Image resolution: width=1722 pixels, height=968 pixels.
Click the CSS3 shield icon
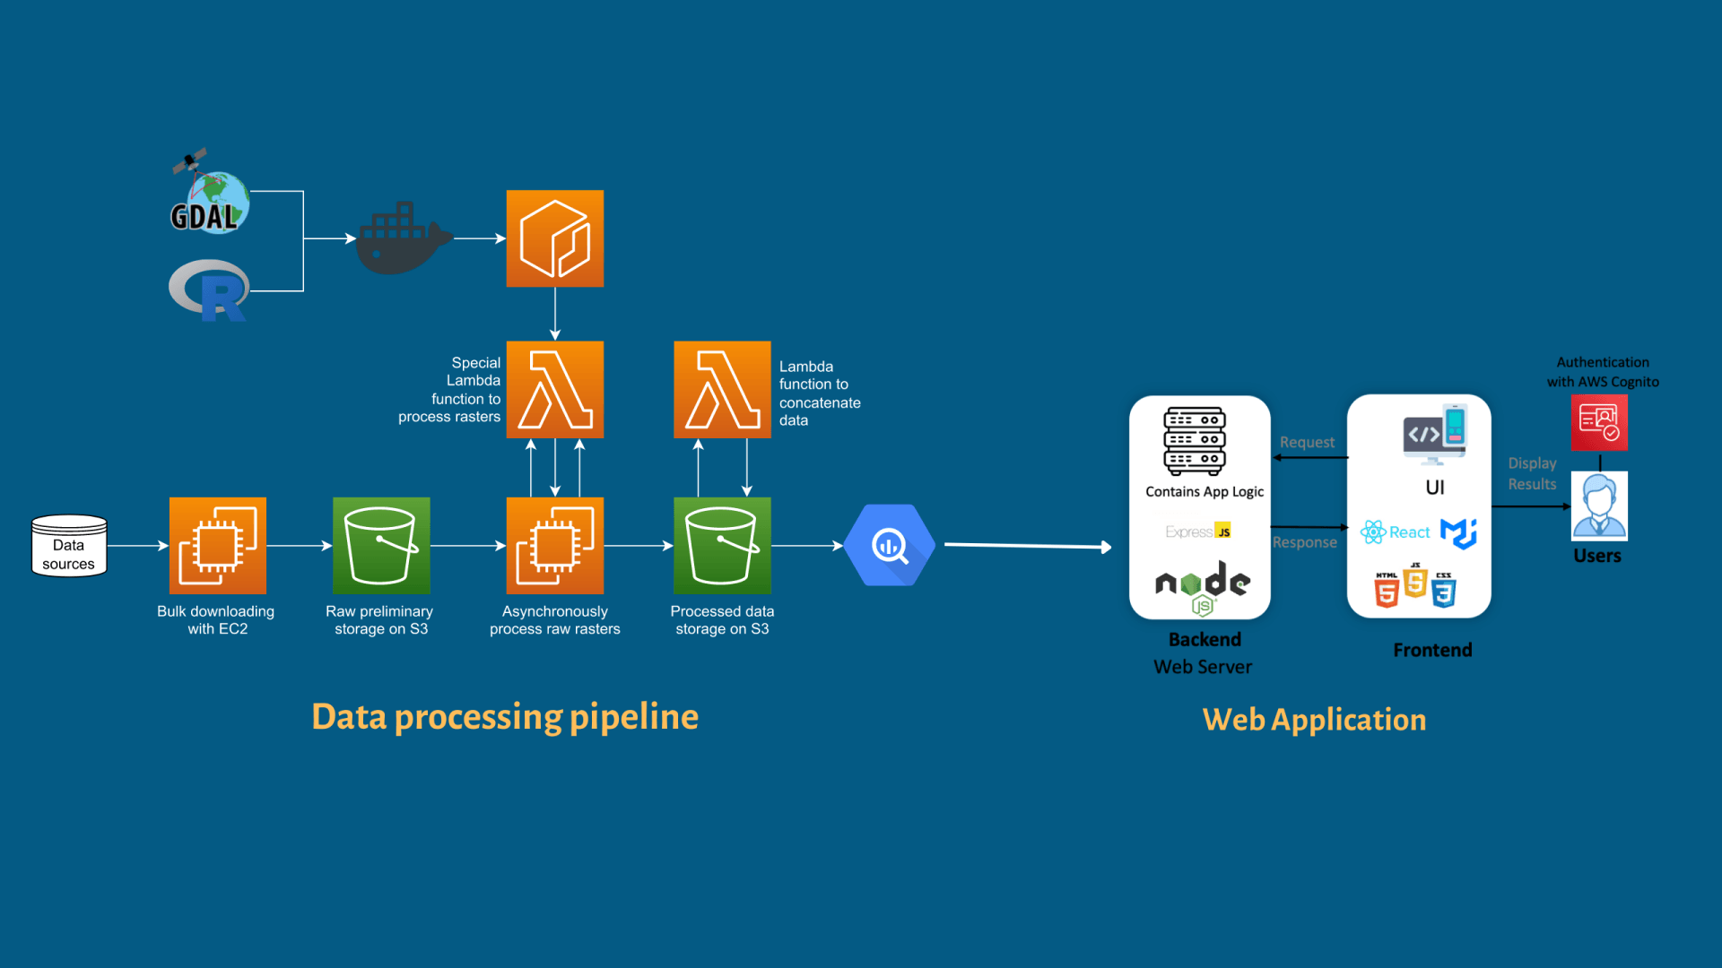(x=1444, y=590)
